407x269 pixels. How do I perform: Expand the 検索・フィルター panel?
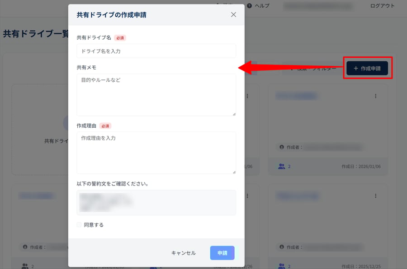[313, 69]
